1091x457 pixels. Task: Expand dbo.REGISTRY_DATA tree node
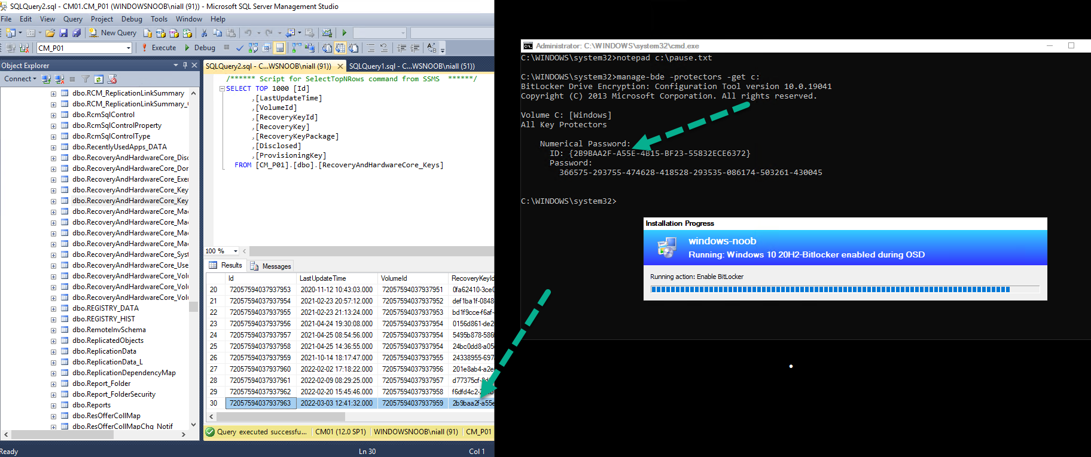(x=53, y=309)
